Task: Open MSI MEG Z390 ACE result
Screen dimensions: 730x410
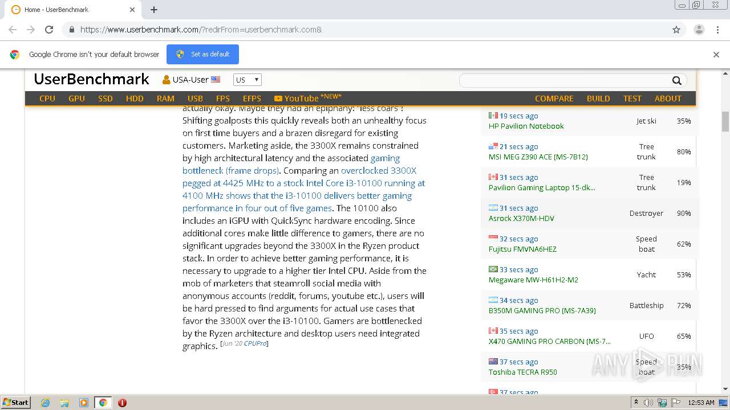Action: click(x=538, y=157)
